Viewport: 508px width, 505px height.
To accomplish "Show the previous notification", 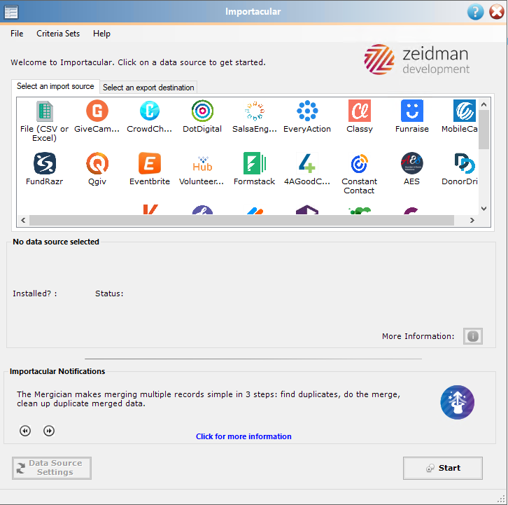I will click(25, 431).
